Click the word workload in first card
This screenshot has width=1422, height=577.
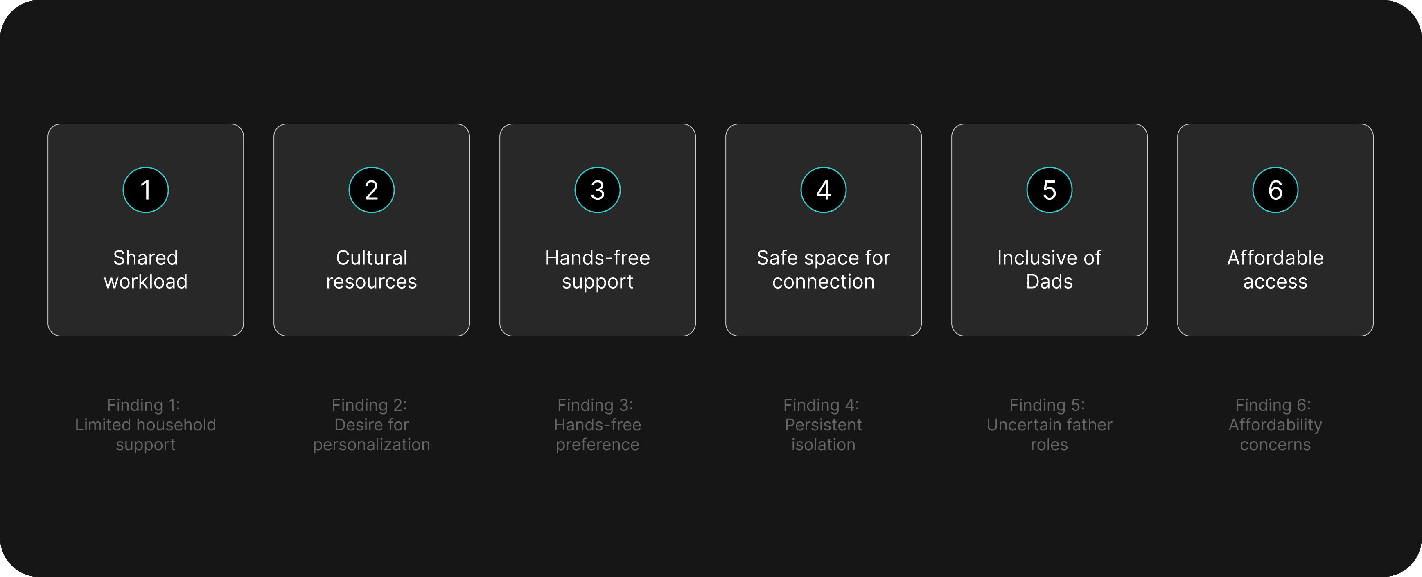coord(146,281)
